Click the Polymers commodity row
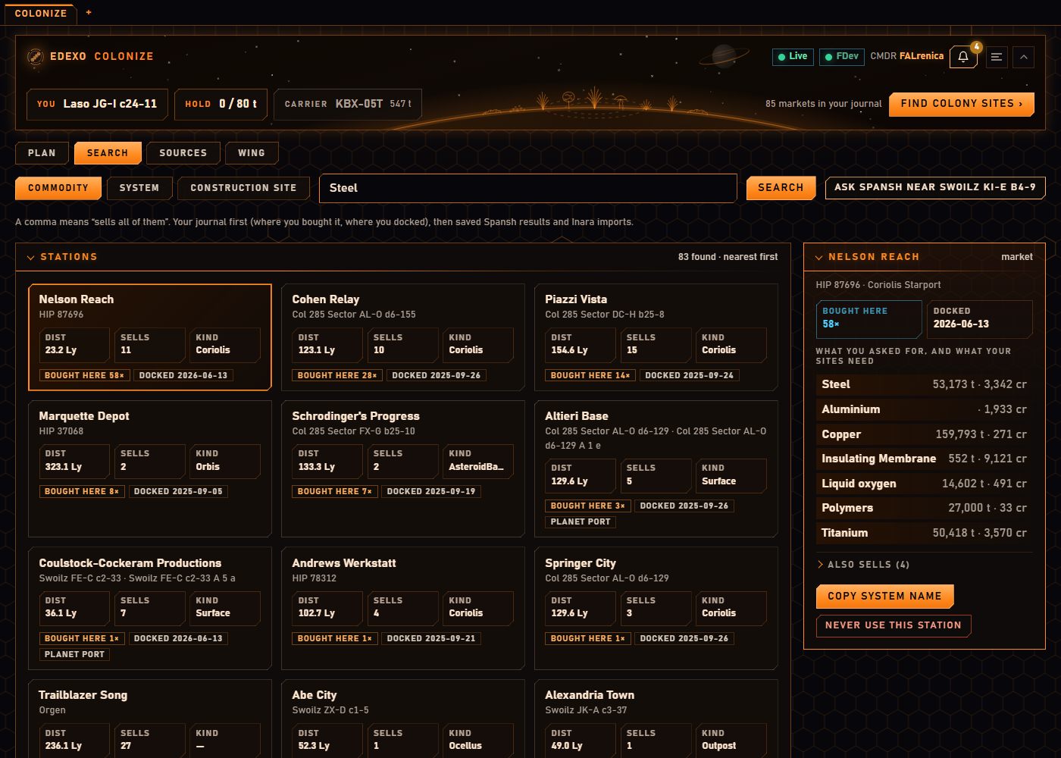This screenshot has width=1061, height=758. point(924,508)
